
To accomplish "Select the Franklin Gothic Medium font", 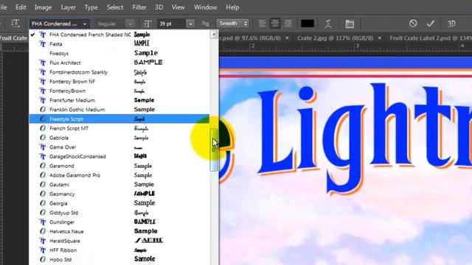I will tap(119, 110).
